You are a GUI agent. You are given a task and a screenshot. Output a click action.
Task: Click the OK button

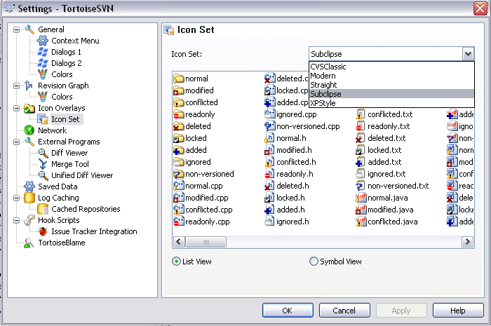[x=288, y=311]
